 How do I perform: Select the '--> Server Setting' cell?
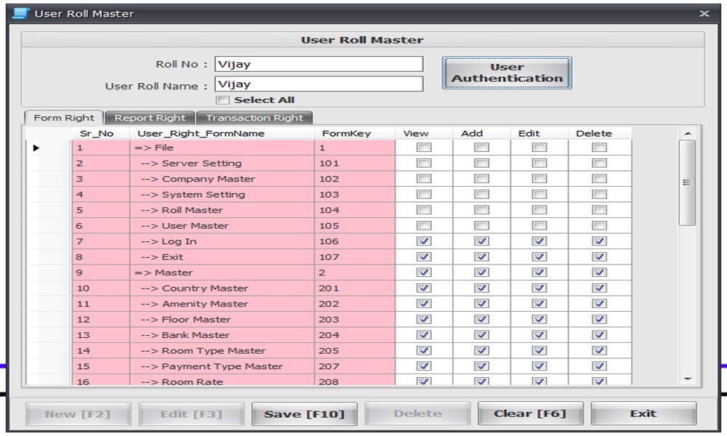click(x=222, y=163)
